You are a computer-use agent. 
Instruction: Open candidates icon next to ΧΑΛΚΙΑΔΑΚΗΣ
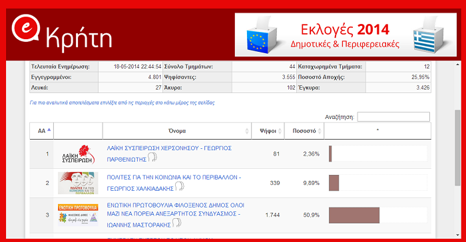point(180,186)
